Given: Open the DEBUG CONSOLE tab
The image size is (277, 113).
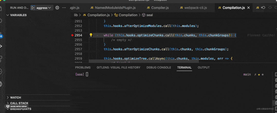Looking at the screenshot, I should point(159,67).
